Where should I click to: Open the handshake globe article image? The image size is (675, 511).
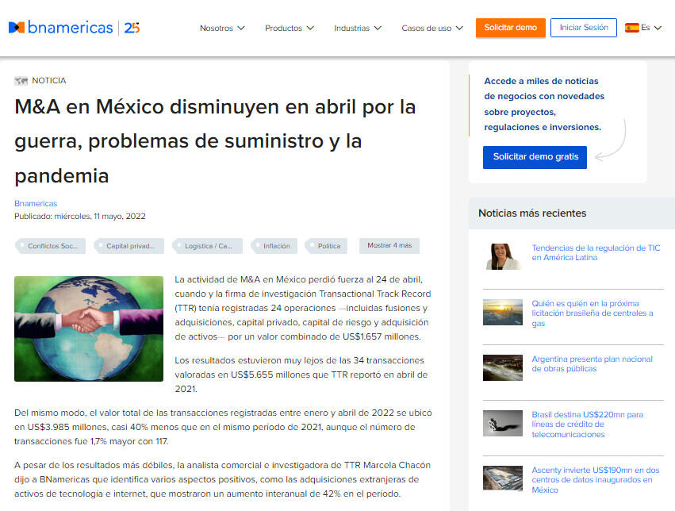click(x=89, y=328)
